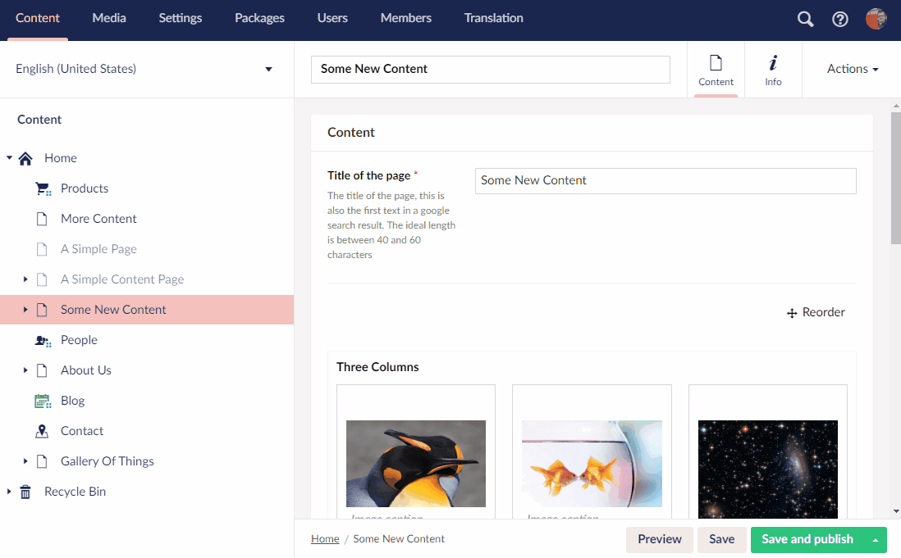Viewport: 901px width, 558px height.
Task: Click the Reorder move icon
Action: click(792, 313)
